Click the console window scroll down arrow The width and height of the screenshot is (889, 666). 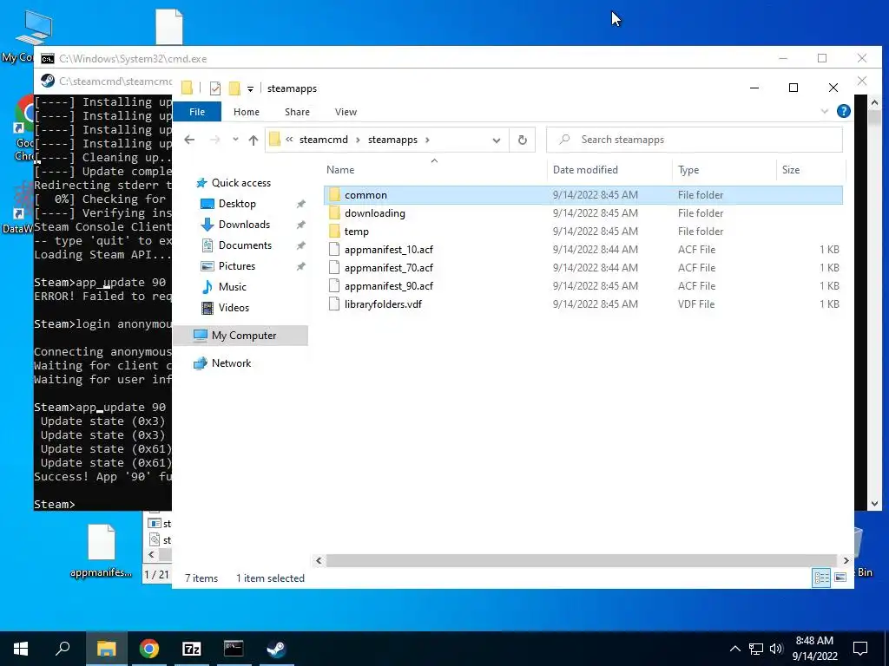(x=874, y=503)
